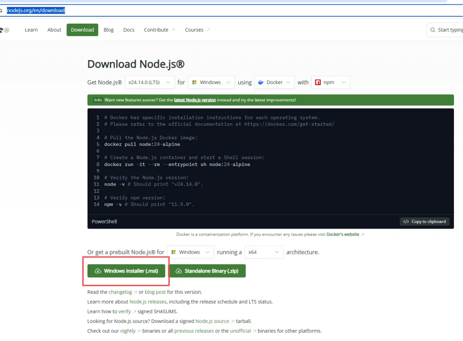
Task: Click cloud download icon on Windows Installer button
Action: tap(98, 271)
